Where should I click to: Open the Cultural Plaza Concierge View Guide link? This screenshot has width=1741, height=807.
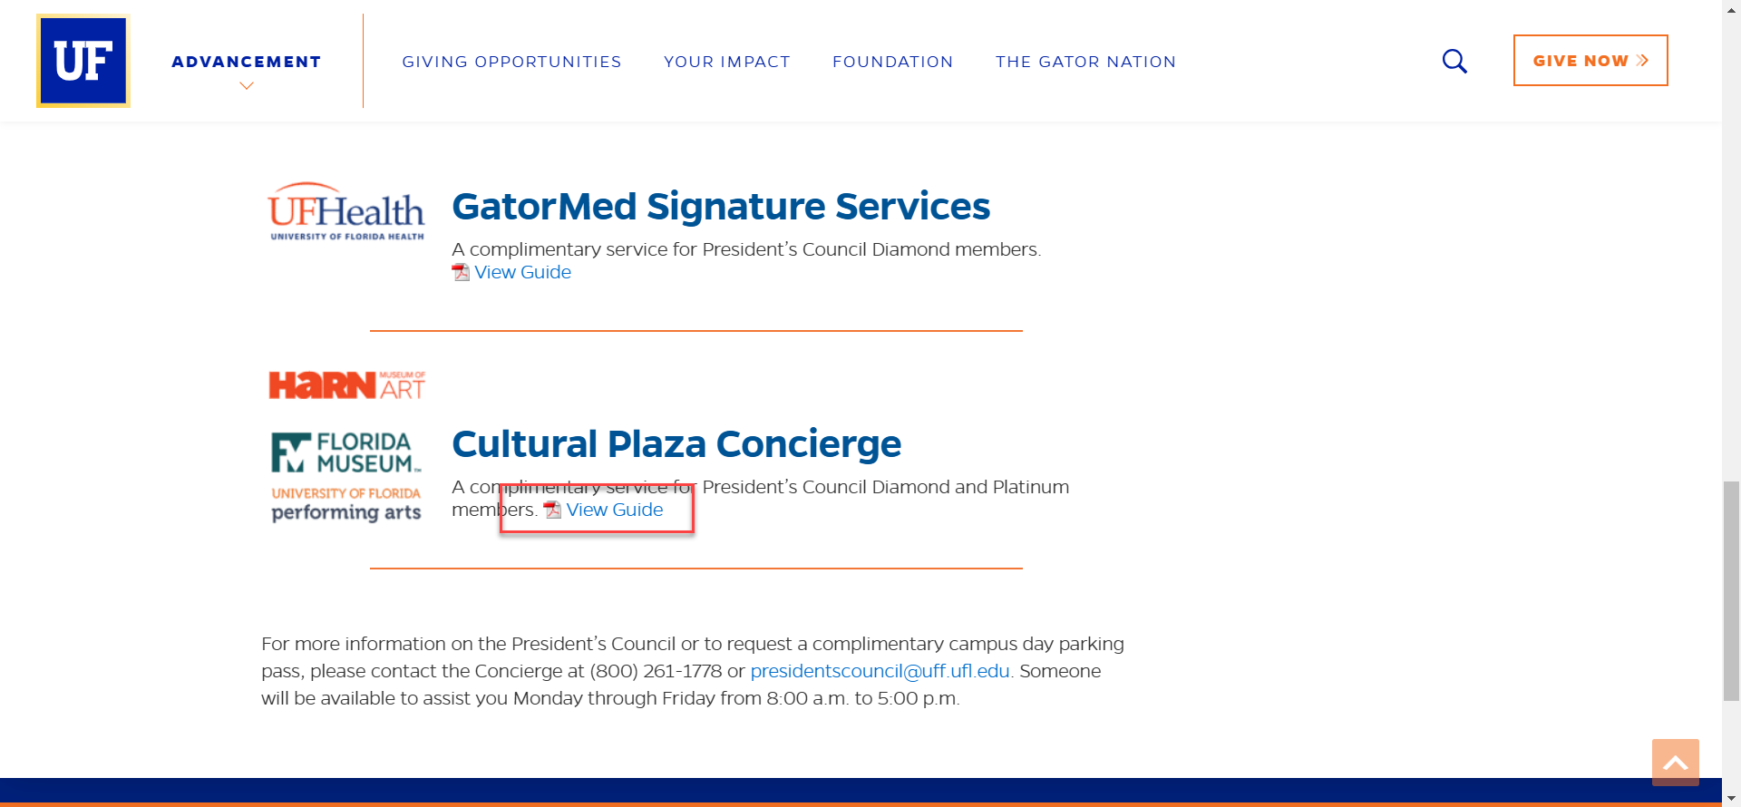pos(615,510)
